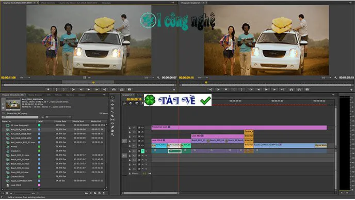355x200 pixels.
Task: Open Program monitor playback resolution dropdown
Action: coord(326,78)
